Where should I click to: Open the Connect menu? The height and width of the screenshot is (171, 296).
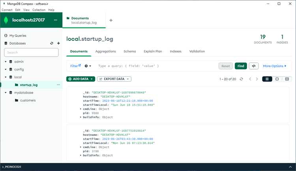7,10
